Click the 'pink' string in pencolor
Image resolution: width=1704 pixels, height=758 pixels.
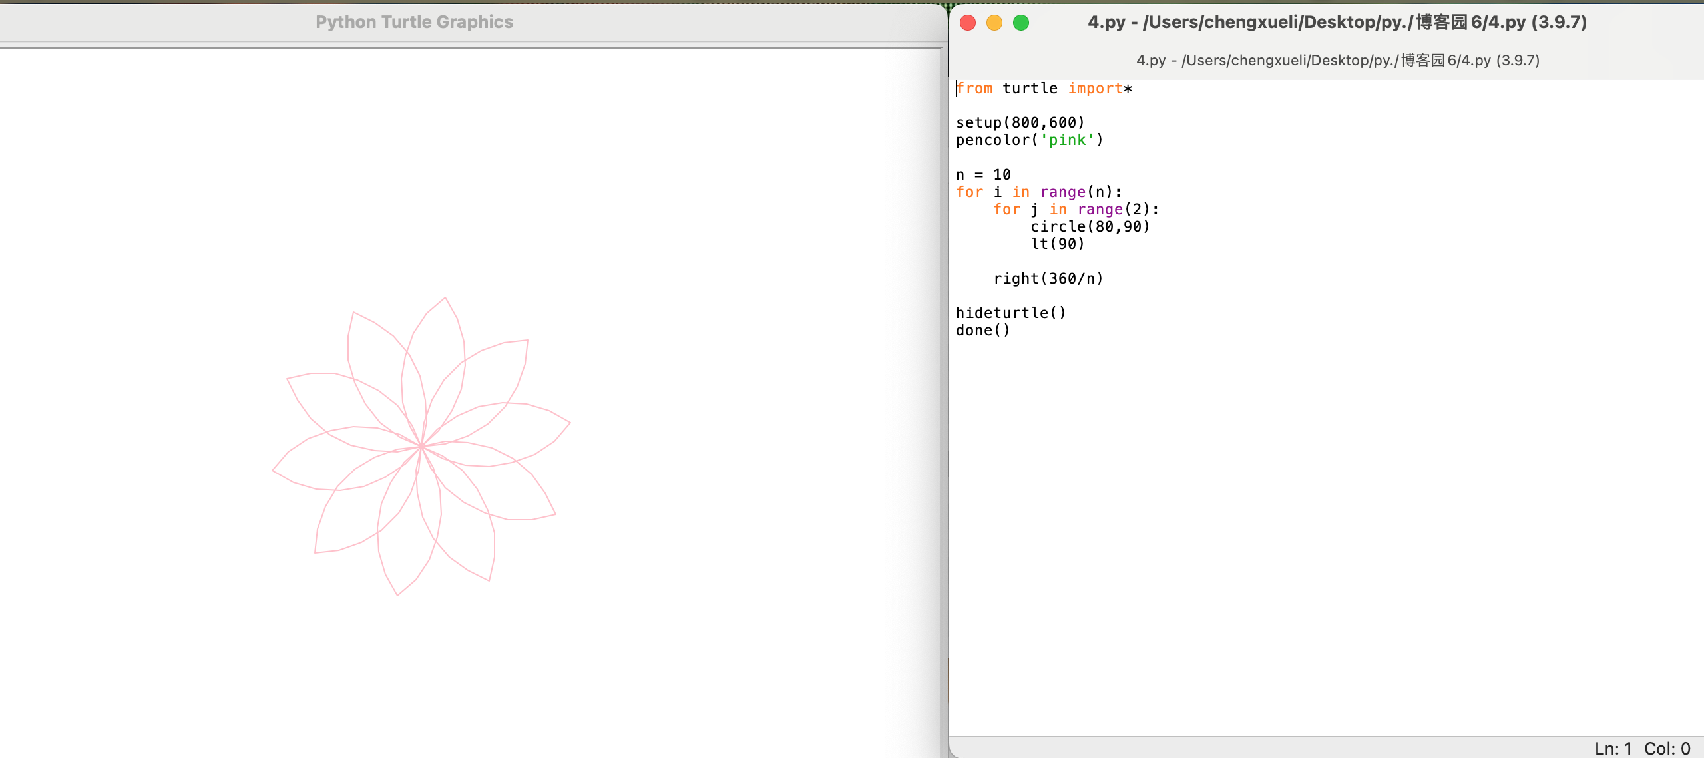click(1067, 140)
